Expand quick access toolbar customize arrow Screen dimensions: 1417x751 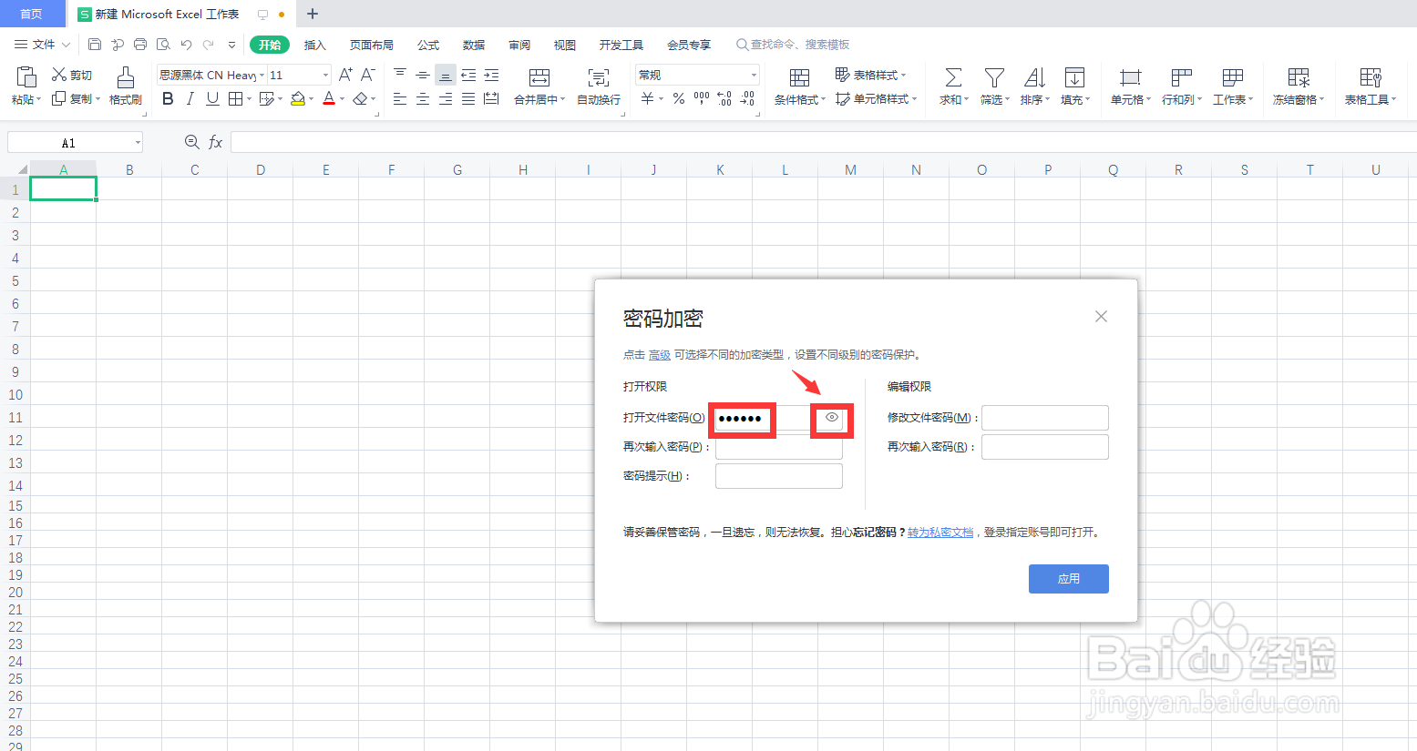click(x=232, y=44)
